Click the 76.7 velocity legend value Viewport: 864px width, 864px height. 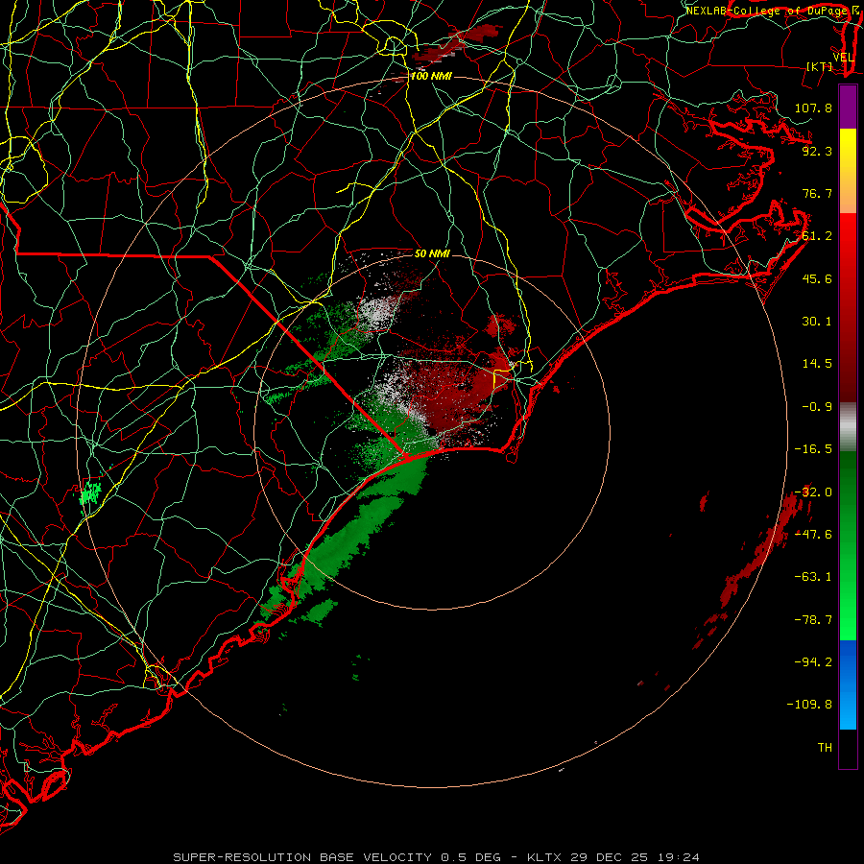[817, 193]
